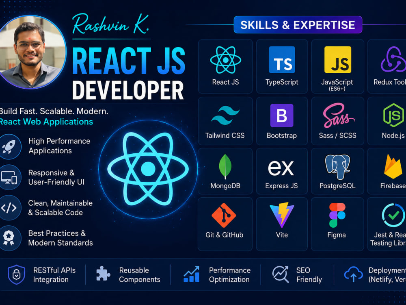
Task: Click the green Node.js hexagon logo
Action: pyautogui.click(x=393, y=115)
